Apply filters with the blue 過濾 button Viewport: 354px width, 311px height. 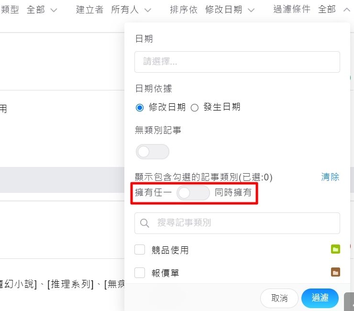(x=320, y=298)
